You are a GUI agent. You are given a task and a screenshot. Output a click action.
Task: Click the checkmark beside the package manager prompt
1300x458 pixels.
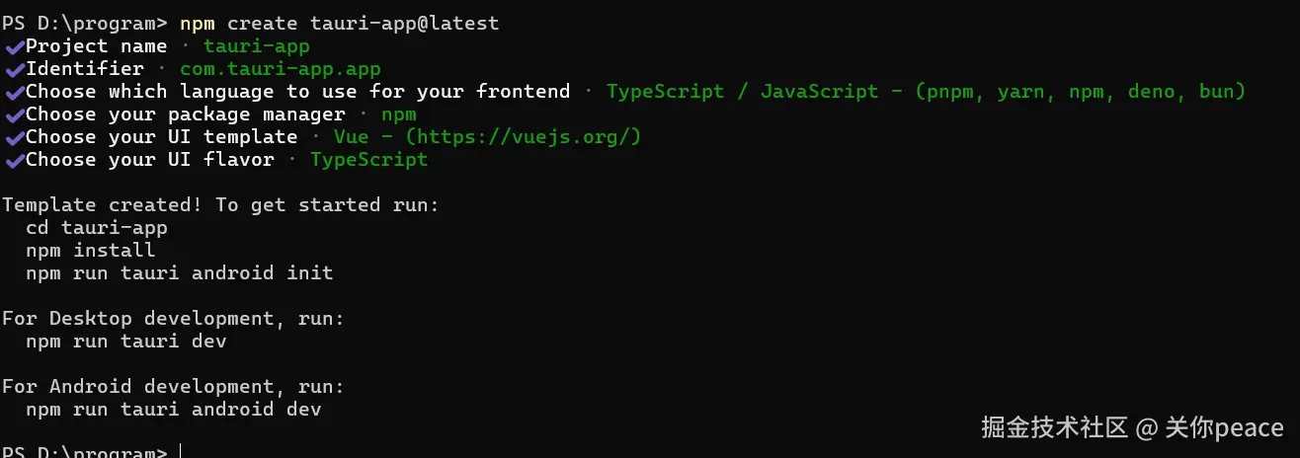pyautogui.click(x=14, y=114)
